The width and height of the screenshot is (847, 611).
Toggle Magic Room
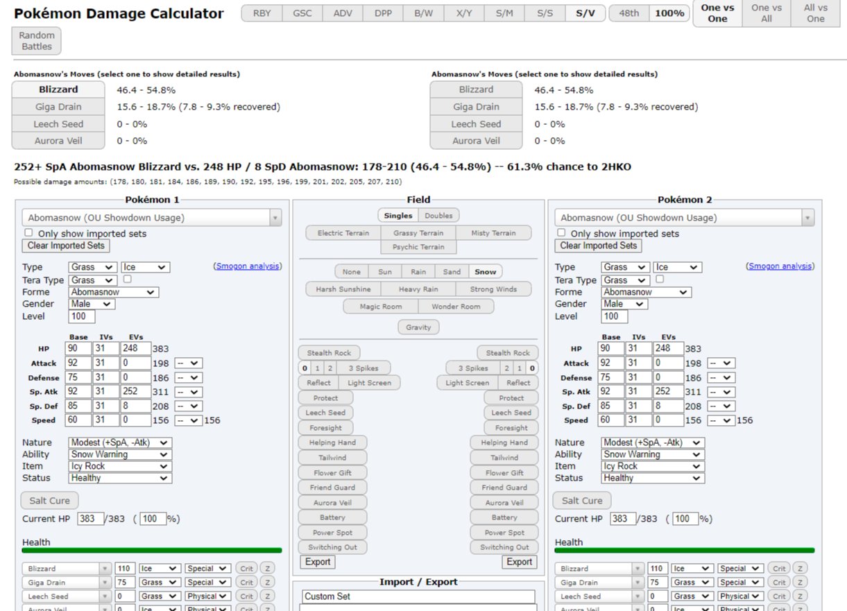(x=381, y=307)
